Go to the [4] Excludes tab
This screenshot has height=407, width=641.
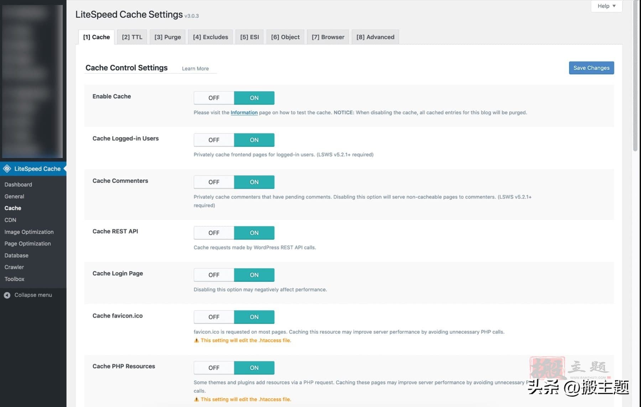click(210, 37)
